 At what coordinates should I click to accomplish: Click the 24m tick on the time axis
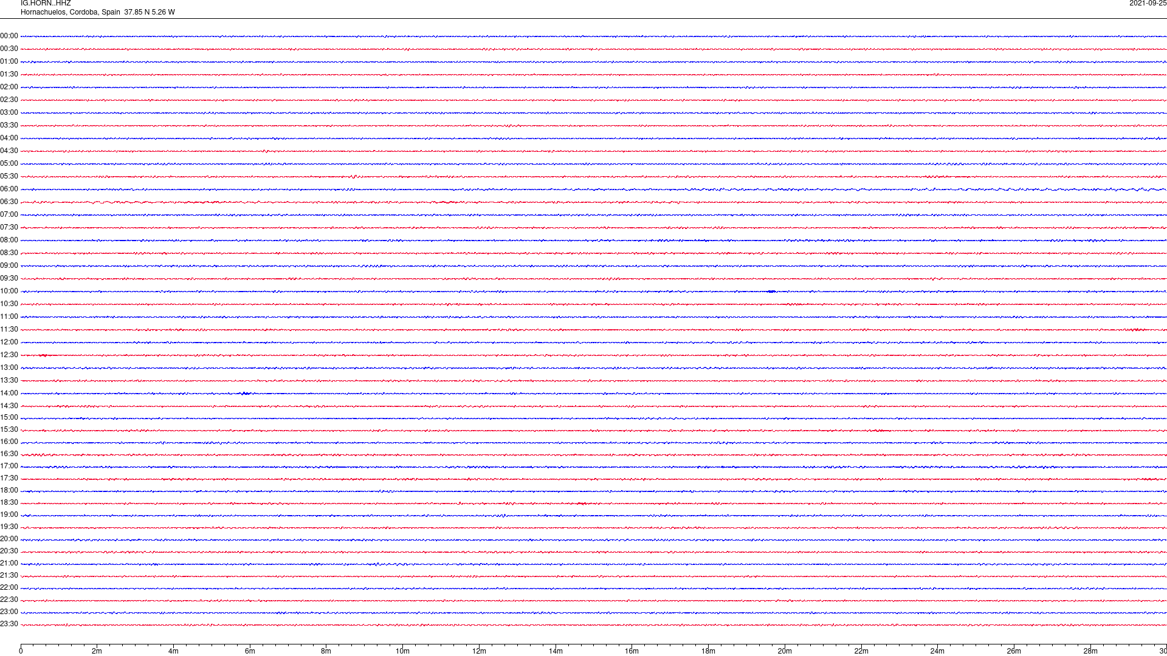coord(937,651)
